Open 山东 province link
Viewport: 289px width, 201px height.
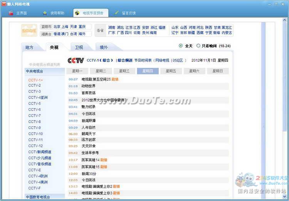[175, 27]
